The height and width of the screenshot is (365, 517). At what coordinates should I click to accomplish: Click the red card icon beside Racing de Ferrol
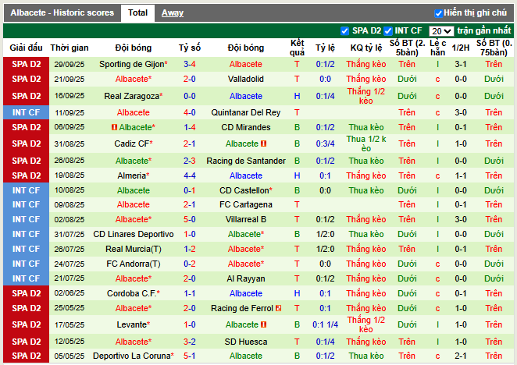pos(279,308)
